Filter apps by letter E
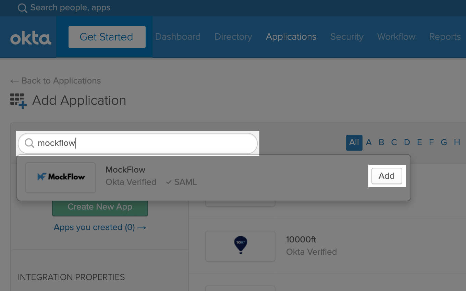466x291 pixels. [x=419, y=142]
